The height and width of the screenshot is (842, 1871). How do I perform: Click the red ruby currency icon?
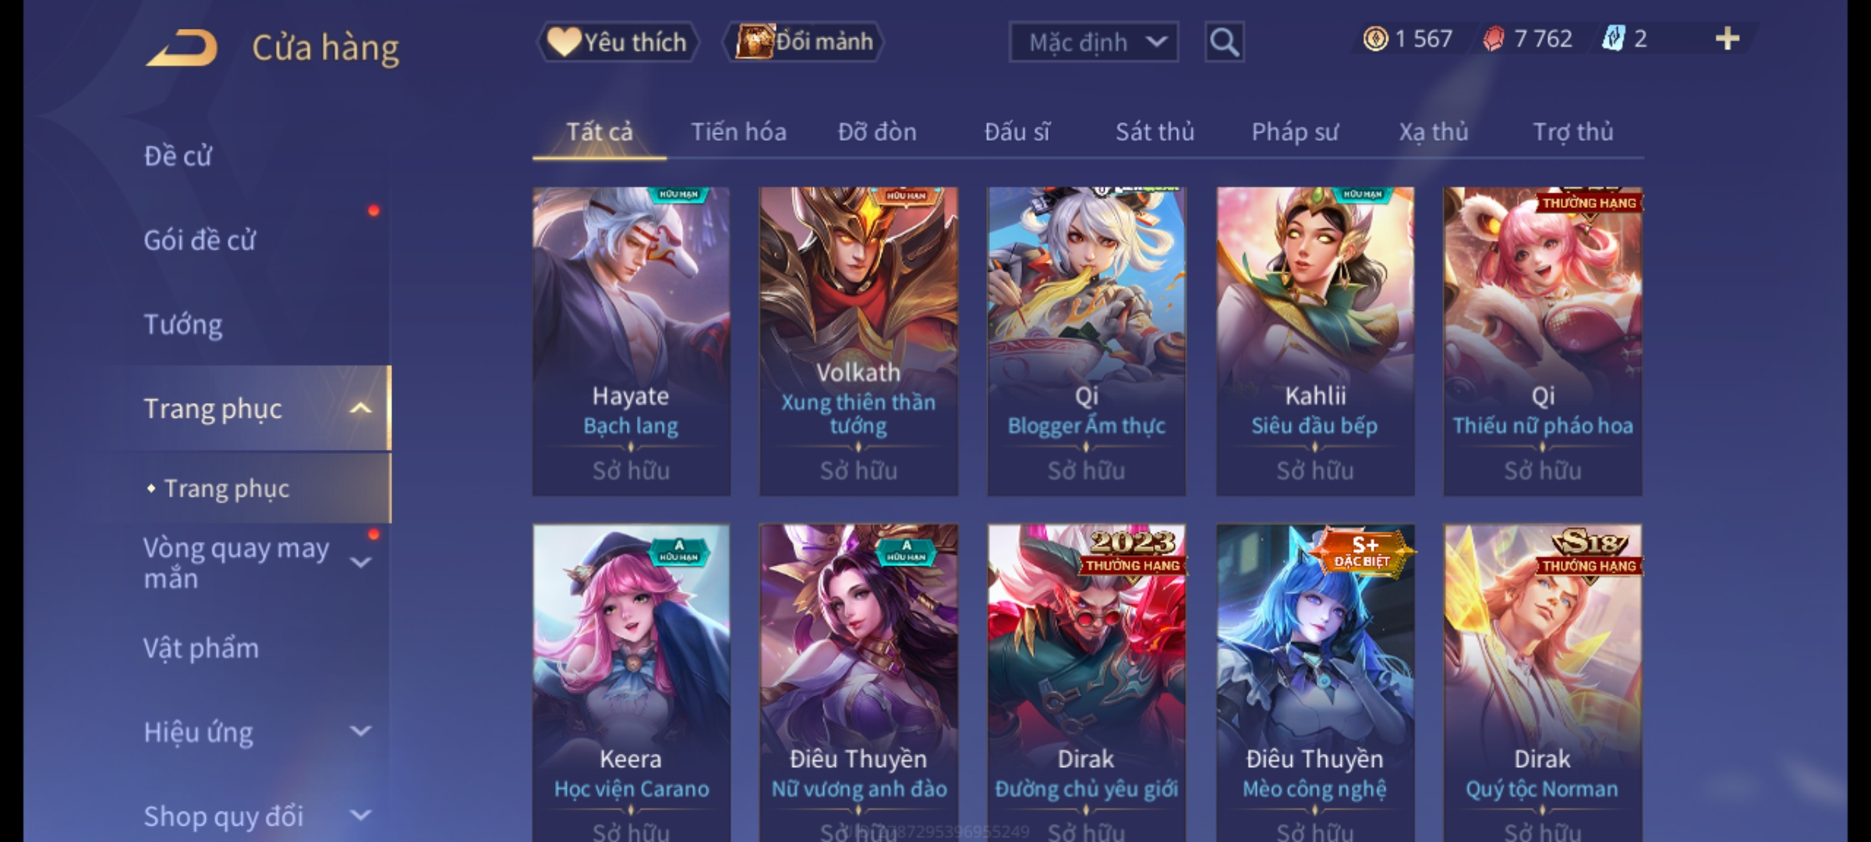[1494, 39]
